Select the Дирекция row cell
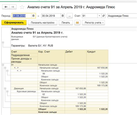Viewport: 137px width, 115px height. pyautogui.click(x=24, y=88)
